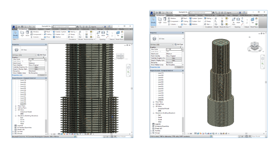Select Level 91 in right Project Browser

[161, 100]
